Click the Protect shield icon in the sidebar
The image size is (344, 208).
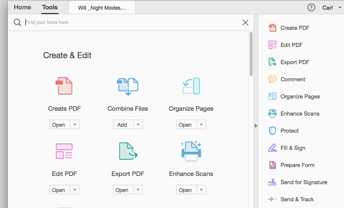pos(272,131)
